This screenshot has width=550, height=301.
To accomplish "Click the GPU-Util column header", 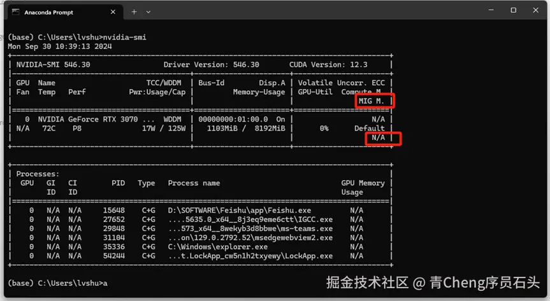I will click(x=315, y=92).
